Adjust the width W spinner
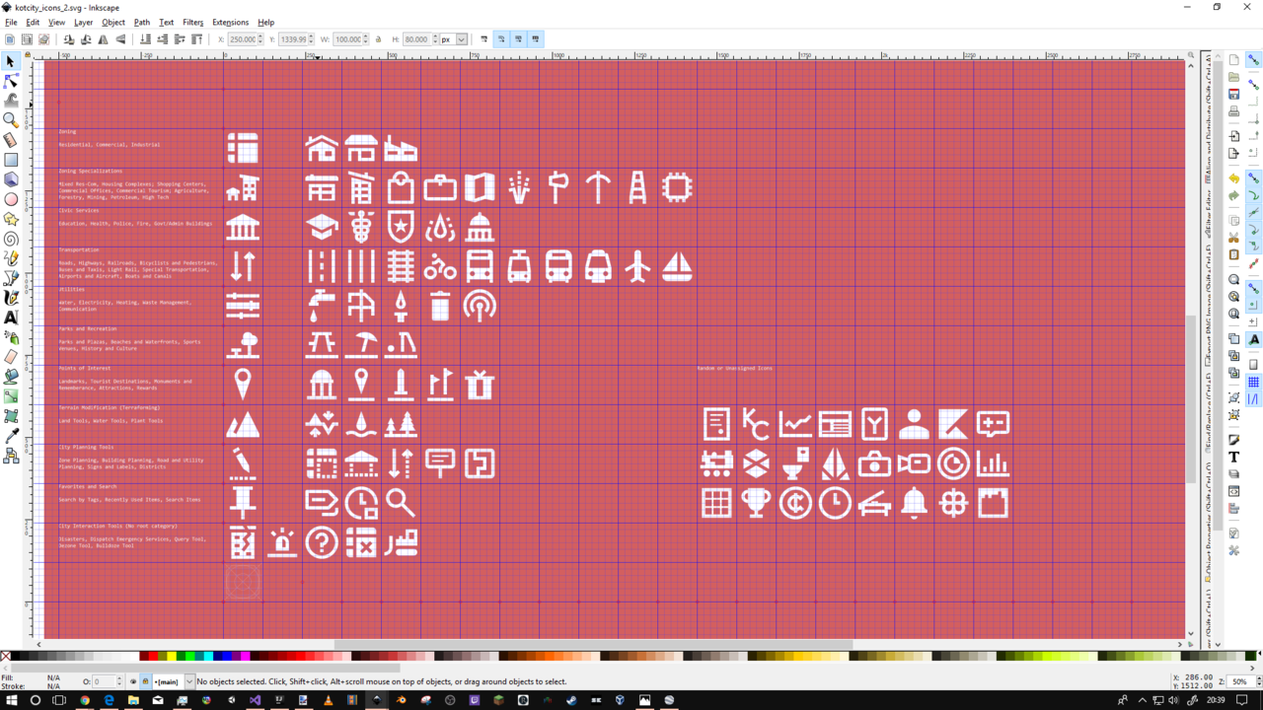 [x=365, y=39]
